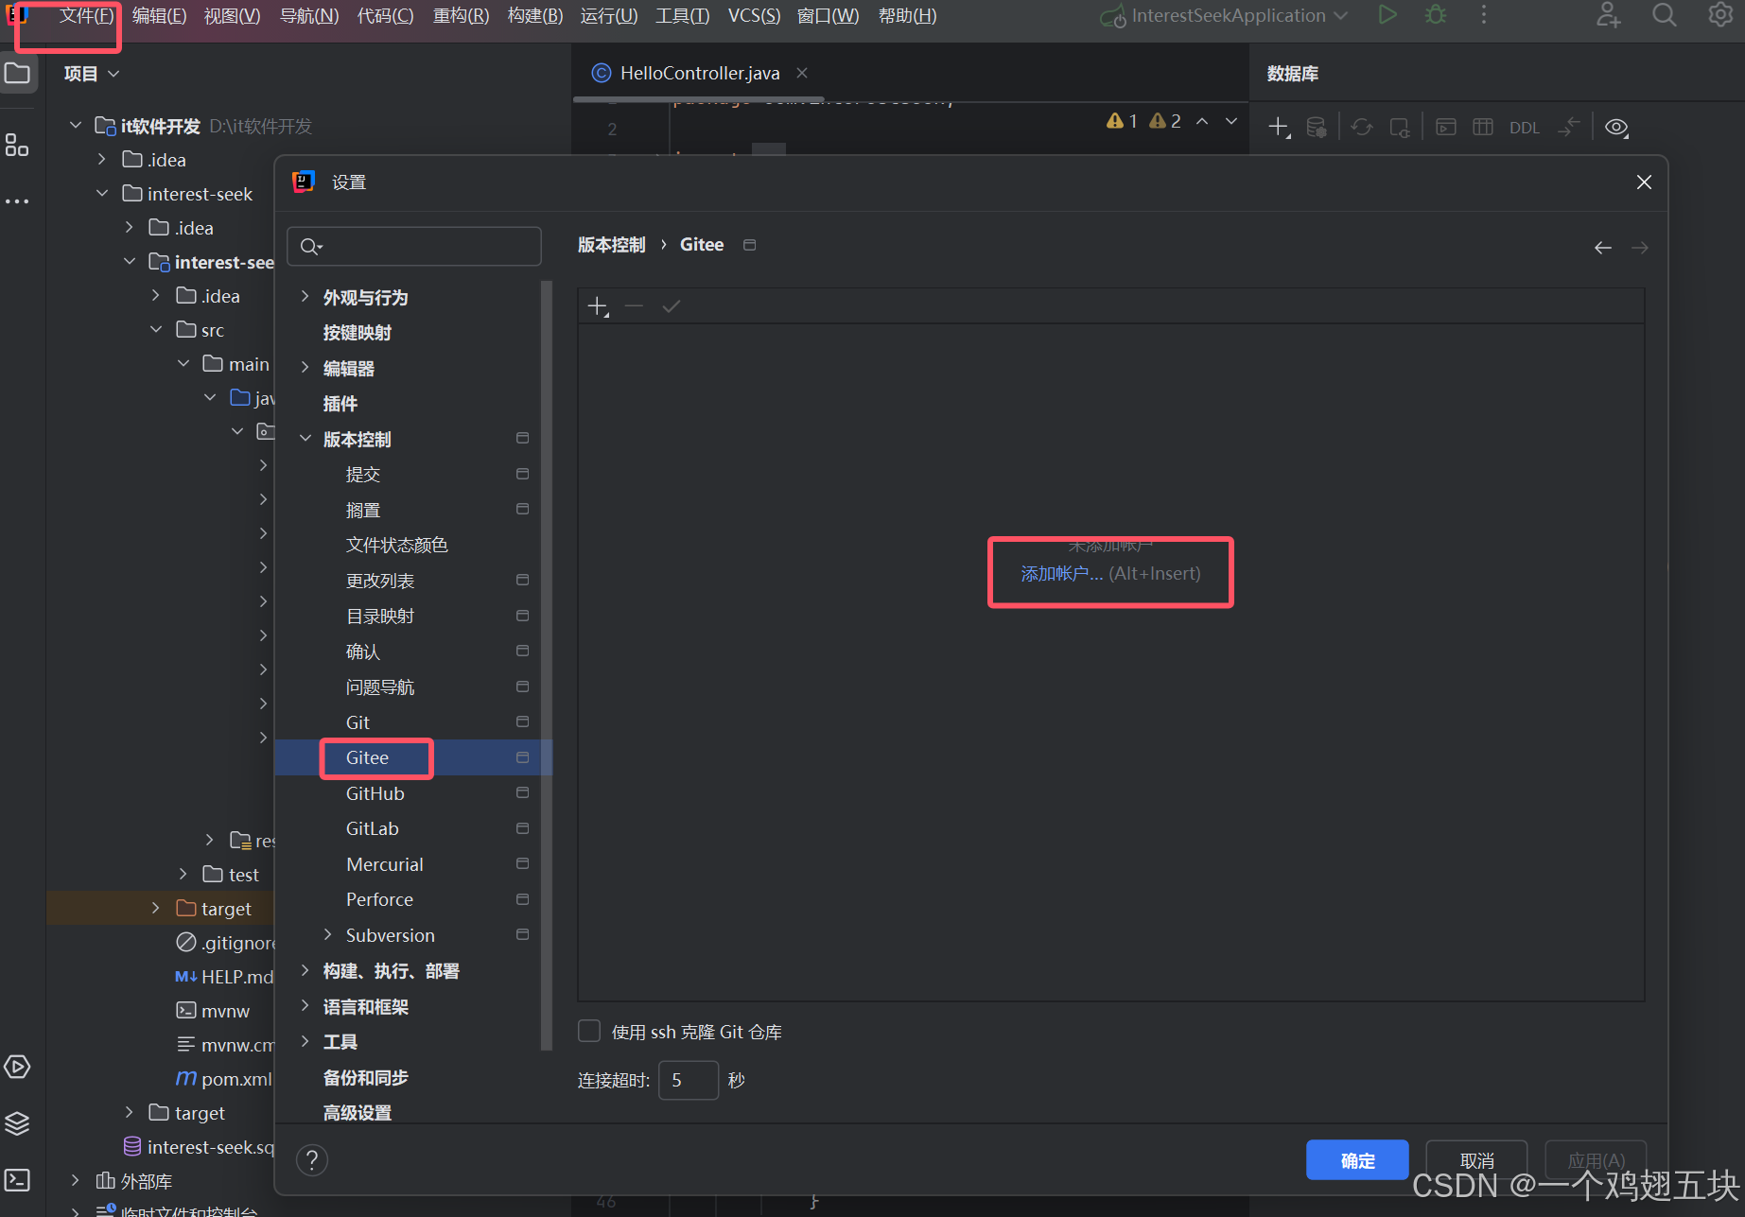
Task: Collapse the 版本控制 settings category
Action: [305, 439]
